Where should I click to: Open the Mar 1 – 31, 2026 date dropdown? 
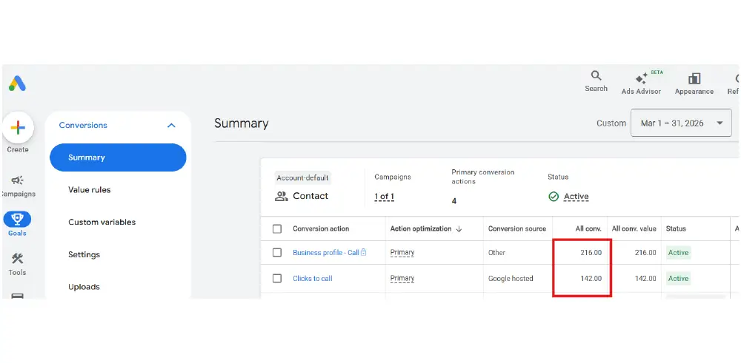(x=681, y=123)
